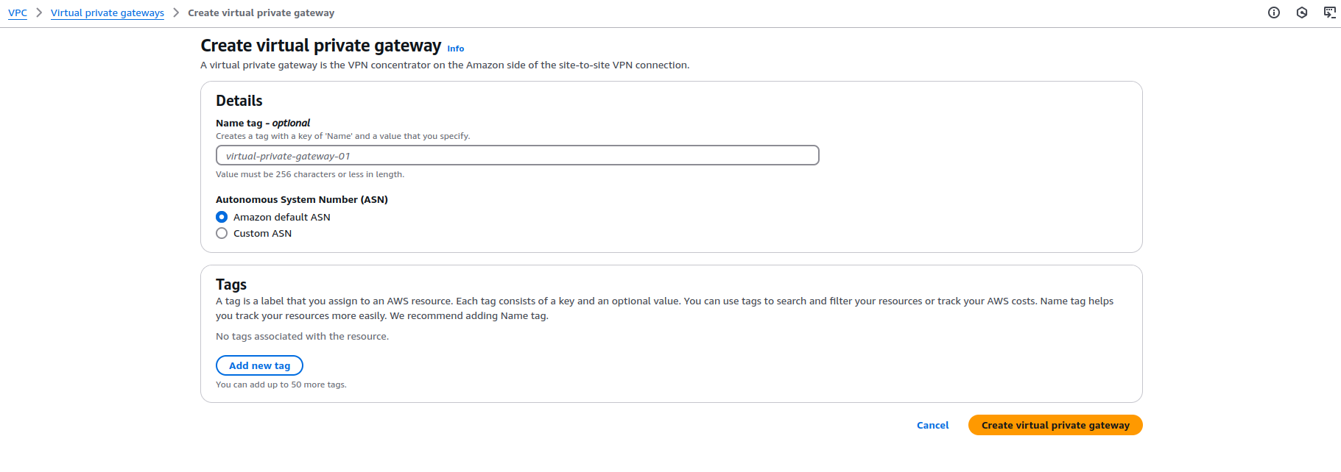Navigate to Virtual private gateways via breadcrumb
The width and height of the screenshot is (1341, 472).
(x=107, y=12)
